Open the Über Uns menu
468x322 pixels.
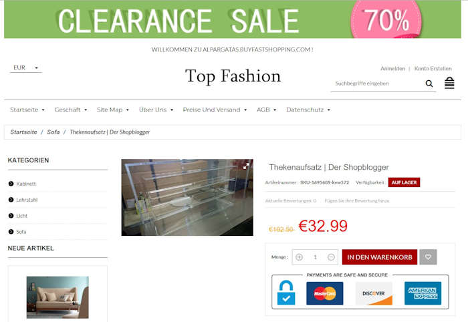[x=156, y=110]
